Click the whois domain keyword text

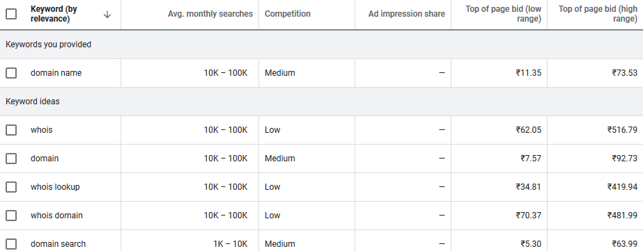pyautogui.click(x=56, y=216)
